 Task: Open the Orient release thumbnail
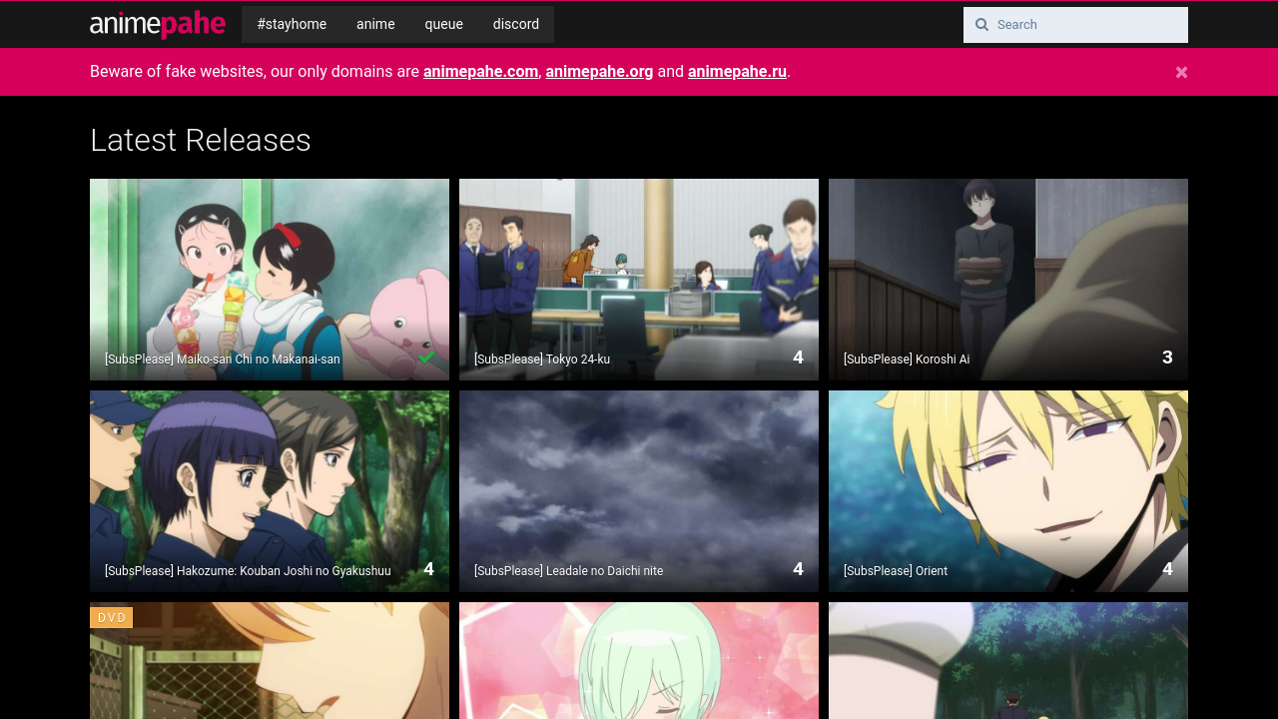coord(1008,491)
